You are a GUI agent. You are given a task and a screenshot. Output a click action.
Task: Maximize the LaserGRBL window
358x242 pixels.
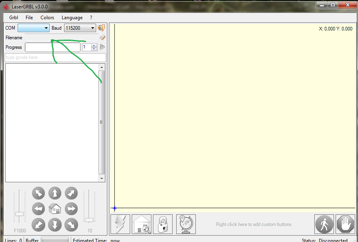tap(333, 5)
